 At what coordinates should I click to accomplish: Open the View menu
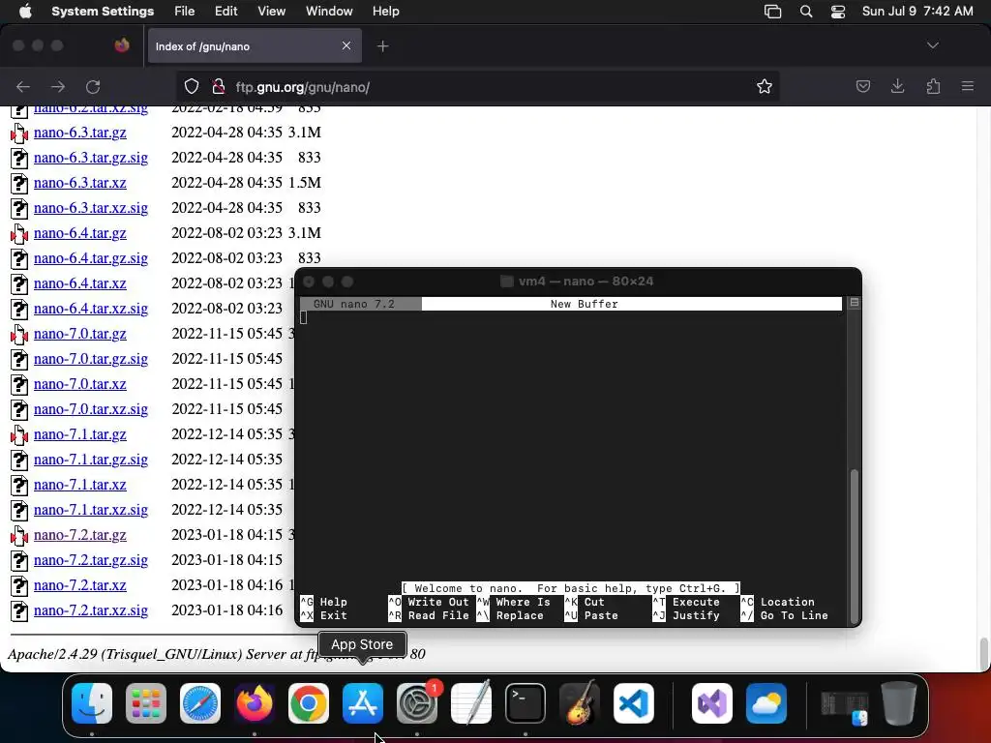tap(272, 12)
